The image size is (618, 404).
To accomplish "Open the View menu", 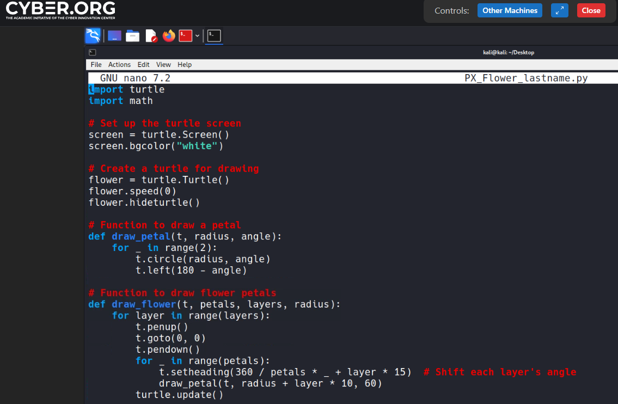I will tap(163, 64).
